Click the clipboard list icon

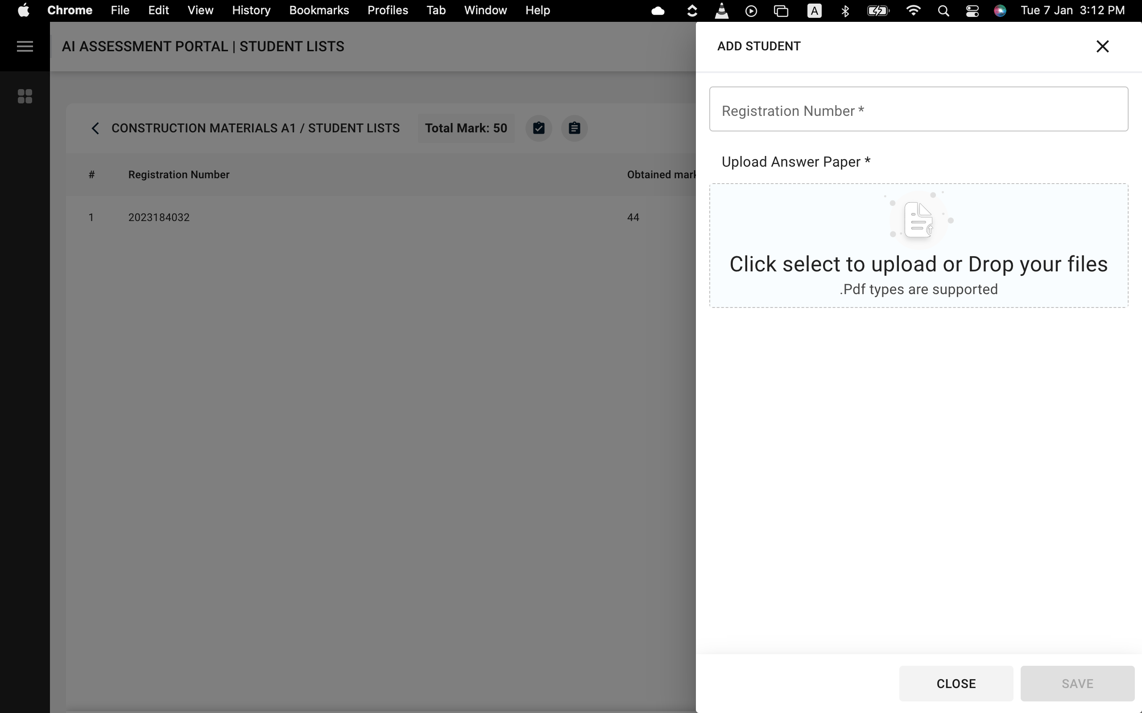(x=574, y=128)
